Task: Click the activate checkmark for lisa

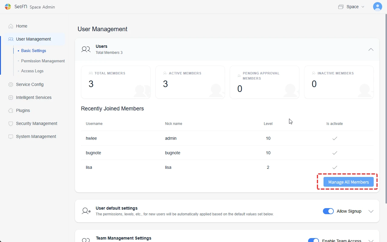Action: pos(335,167)
